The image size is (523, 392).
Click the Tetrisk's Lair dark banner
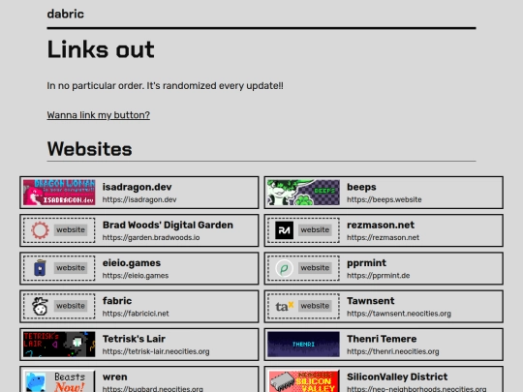pos(59,345)
